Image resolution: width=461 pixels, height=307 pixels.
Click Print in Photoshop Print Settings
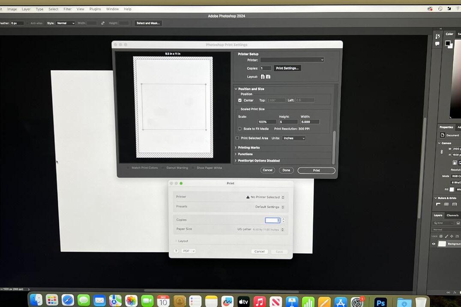pyautogui.click(x=316, y=170)
